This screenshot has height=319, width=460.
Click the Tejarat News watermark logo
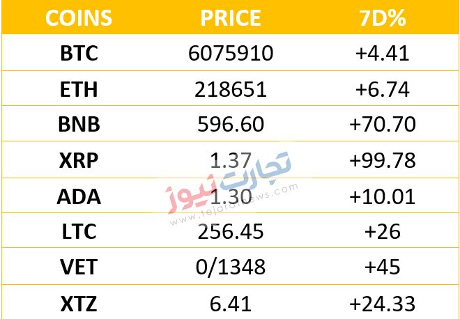click(x=231, y=187)
